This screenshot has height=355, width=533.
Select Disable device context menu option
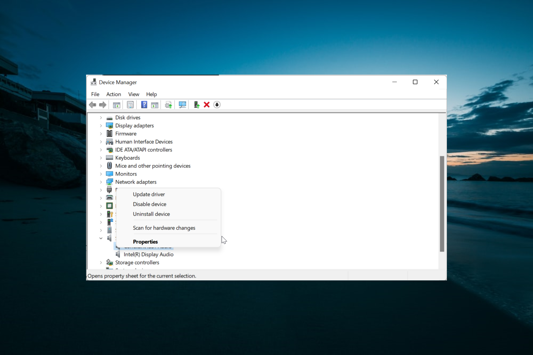[150, 204]
